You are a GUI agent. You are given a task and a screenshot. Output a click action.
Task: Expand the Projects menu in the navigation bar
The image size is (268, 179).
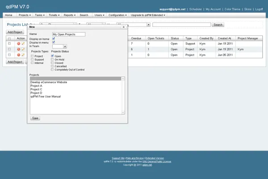point(25,15)
